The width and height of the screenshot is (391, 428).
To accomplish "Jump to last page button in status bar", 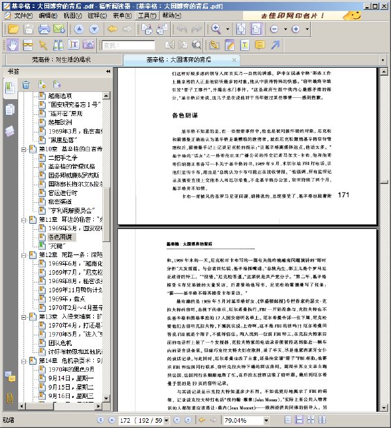I will 188,420.
